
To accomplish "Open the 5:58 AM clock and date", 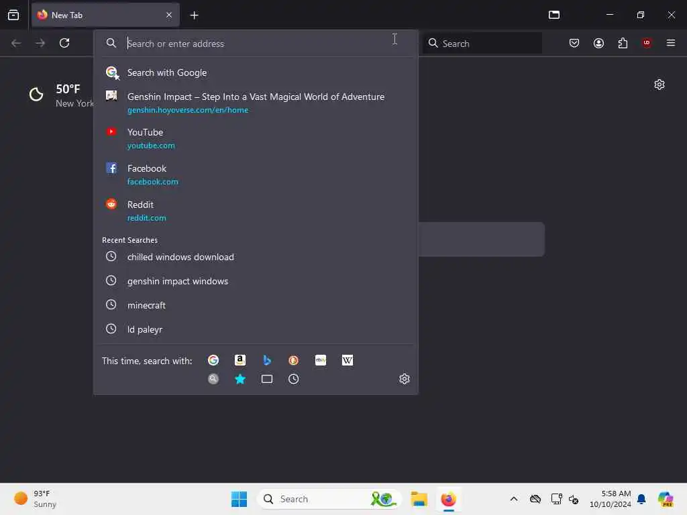I will pos(610,499).
